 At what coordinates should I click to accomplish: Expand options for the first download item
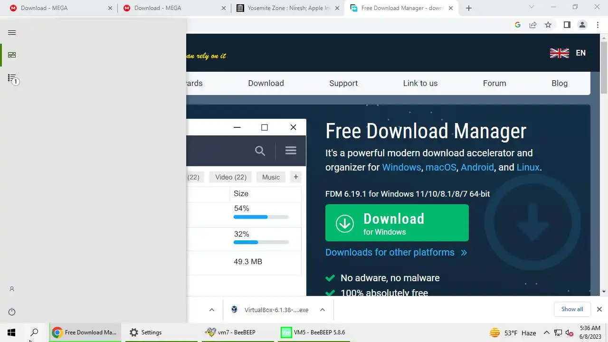point(212,310)
